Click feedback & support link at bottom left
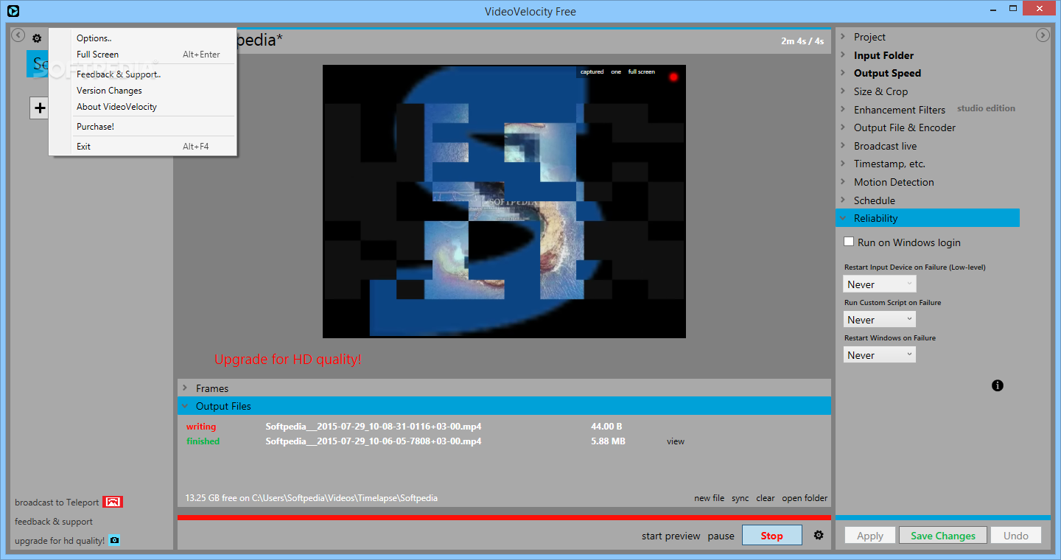The width and height of the screenshot is (1061, 560). tap(54, 522)
